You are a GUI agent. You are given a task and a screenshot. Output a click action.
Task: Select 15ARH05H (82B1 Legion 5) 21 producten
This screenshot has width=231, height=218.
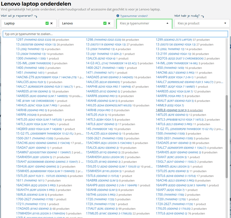43,157
